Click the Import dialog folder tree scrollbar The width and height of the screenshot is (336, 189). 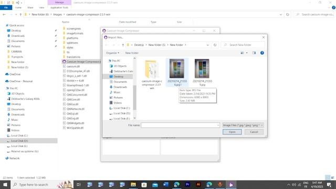click(134, 98)
